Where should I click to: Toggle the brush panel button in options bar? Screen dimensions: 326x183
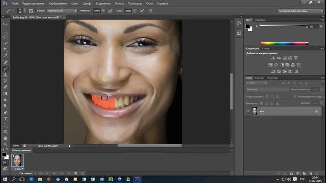[31, 11]
